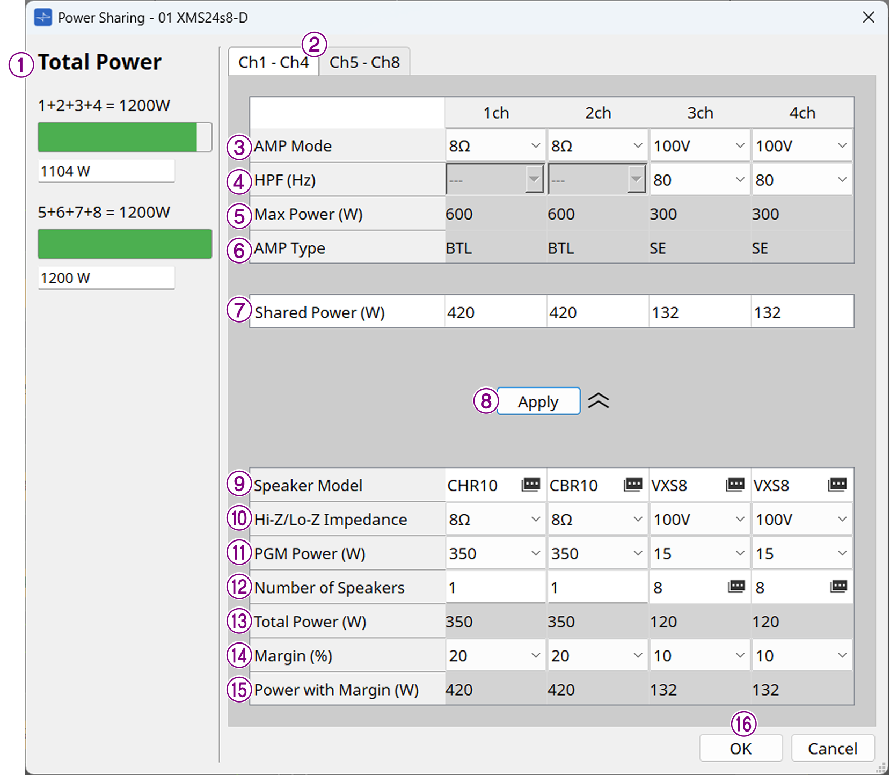The image size is (890, 775).
Task: Switch to Ch1 - Ch4 tab
Action: 273,62
